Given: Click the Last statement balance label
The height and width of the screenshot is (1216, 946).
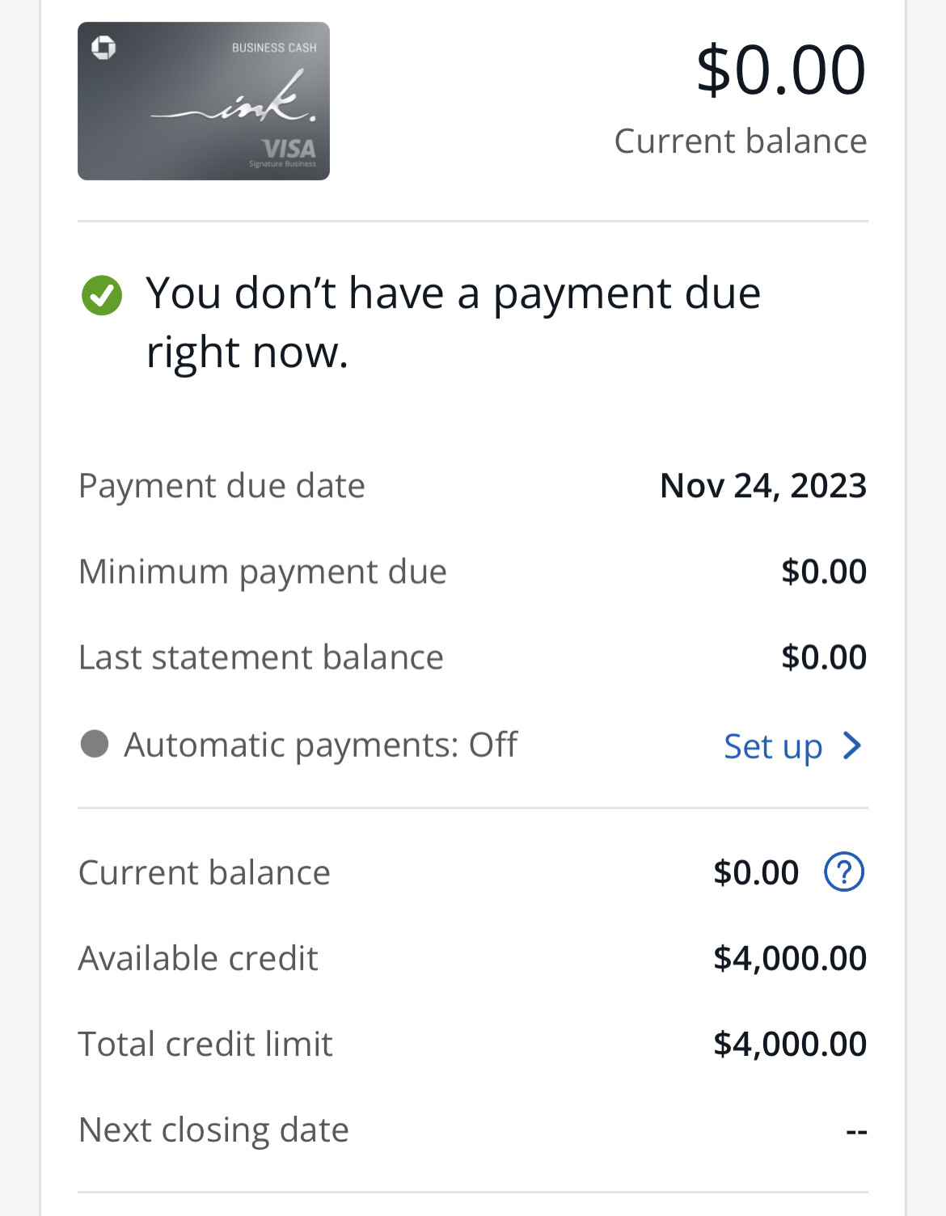Looking at the screenshot, I should (x=260, y=657).
